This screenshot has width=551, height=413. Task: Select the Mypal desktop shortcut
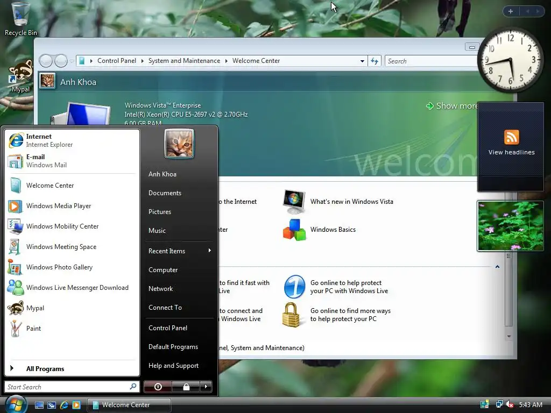(20, 76)
